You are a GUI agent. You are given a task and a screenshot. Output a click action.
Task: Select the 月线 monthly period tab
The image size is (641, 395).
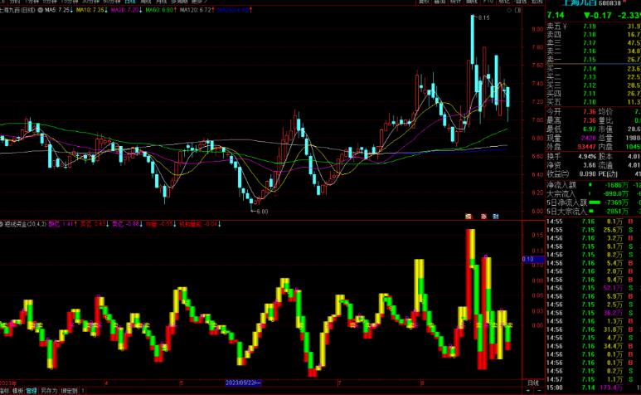[x=161, y=2]
